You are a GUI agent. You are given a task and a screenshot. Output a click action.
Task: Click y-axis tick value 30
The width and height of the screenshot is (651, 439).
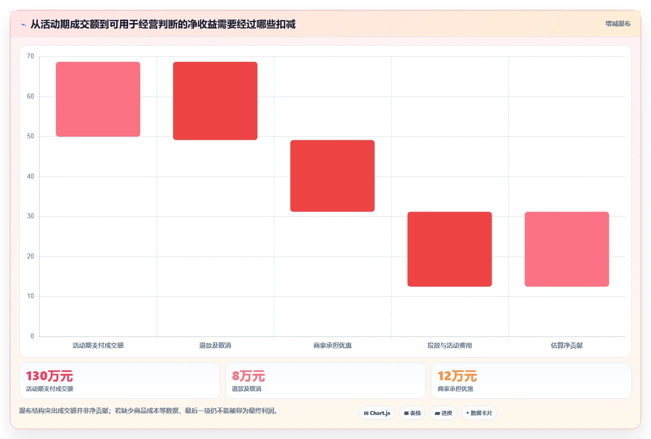tap(30, 216)
